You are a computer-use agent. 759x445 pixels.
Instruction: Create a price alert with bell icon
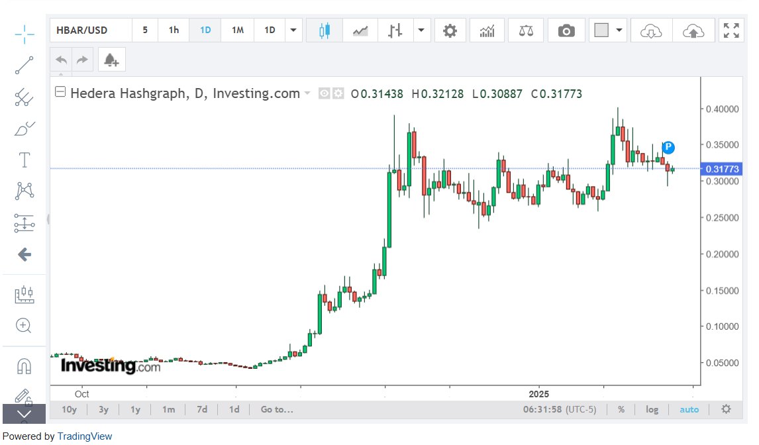pyautogui.click(x=111, y=60)
